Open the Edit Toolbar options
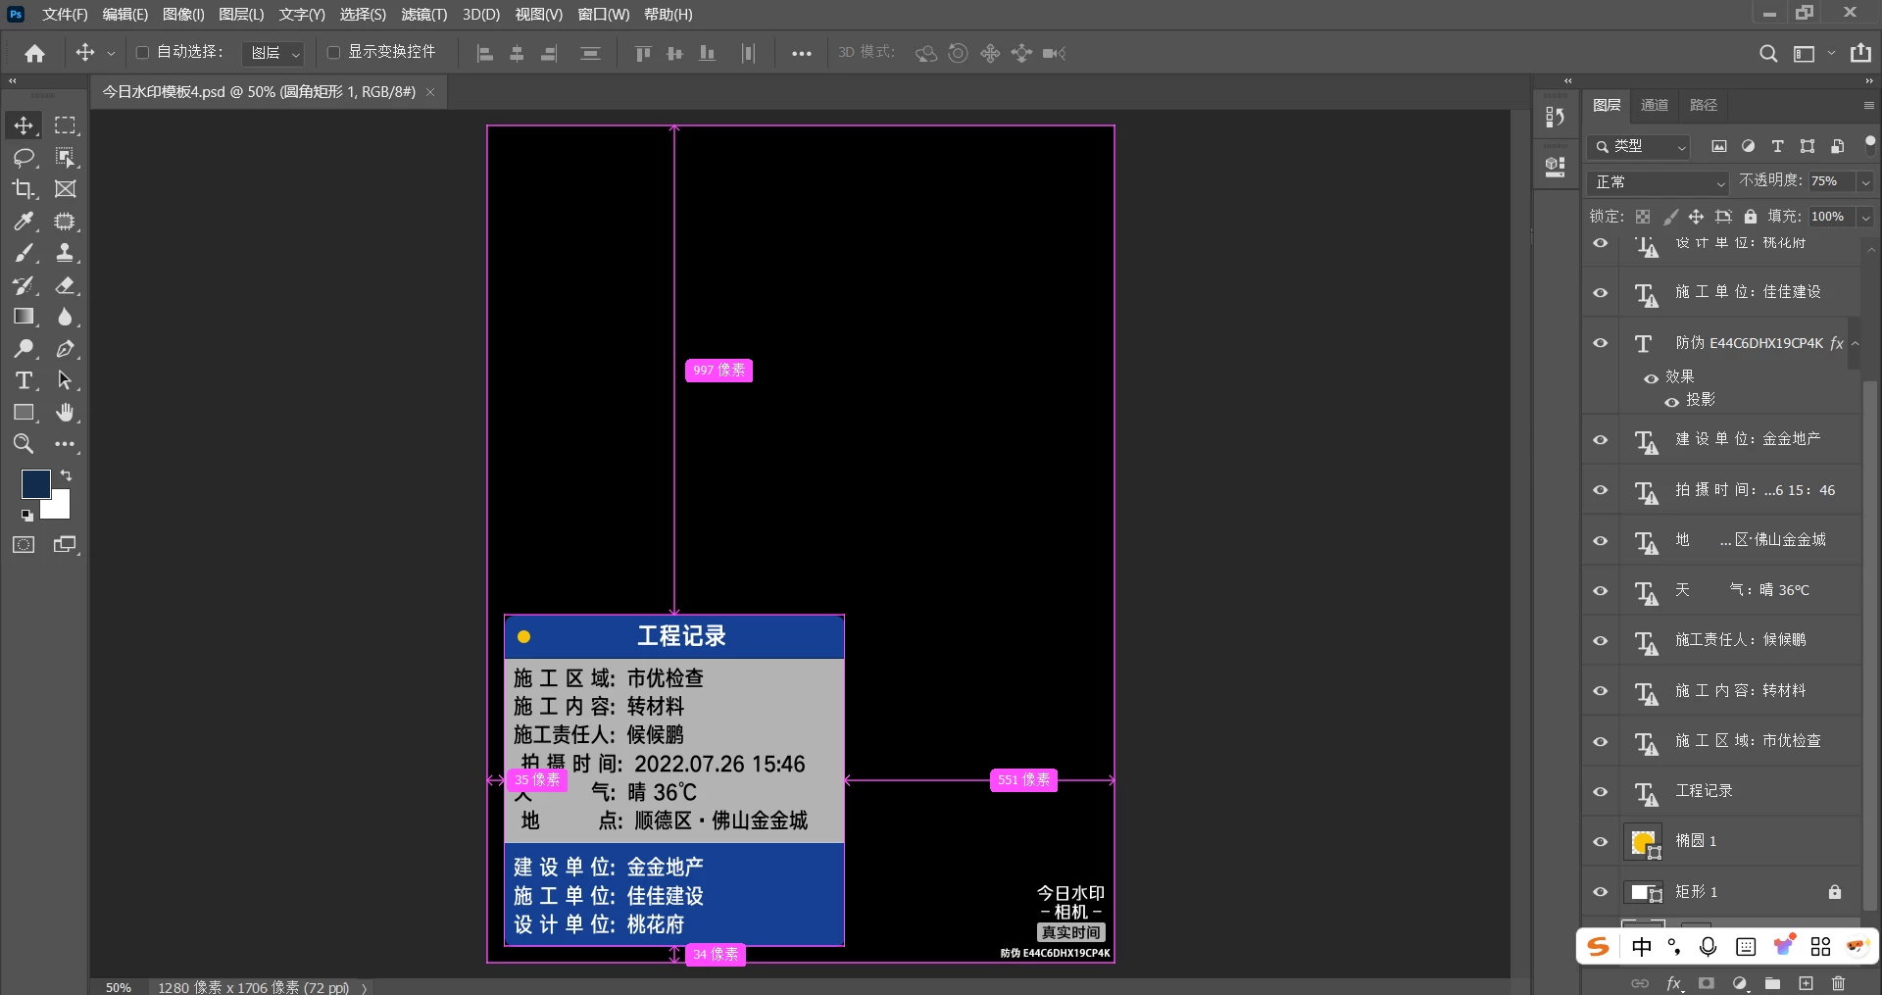The height and width of the screenshot is (995, 1882). 65,444
